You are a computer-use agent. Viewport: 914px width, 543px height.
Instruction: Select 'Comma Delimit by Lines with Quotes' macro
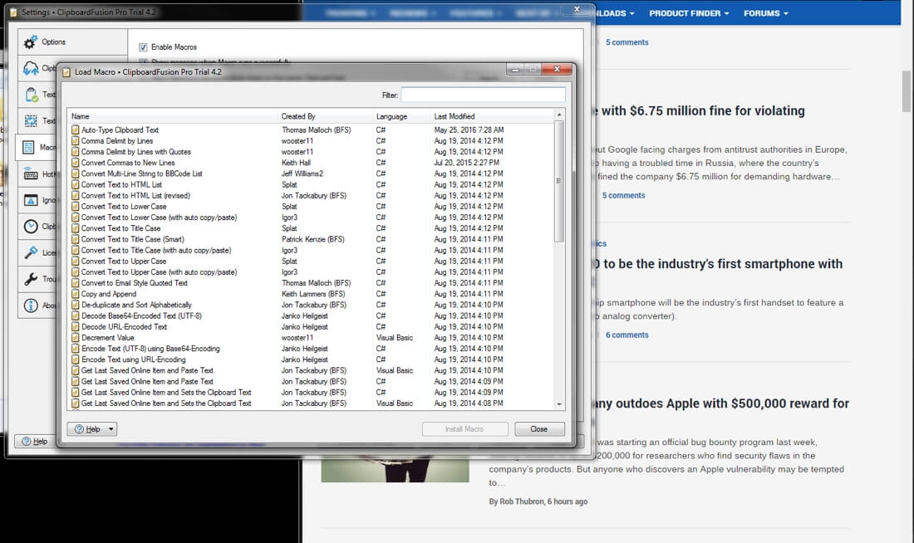135,152
